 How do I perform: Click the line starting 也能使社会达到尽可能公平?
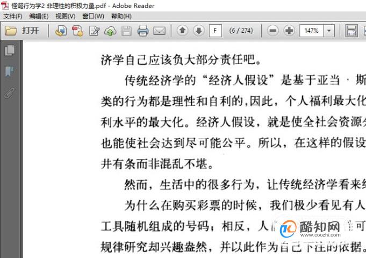tap(233, 143)
